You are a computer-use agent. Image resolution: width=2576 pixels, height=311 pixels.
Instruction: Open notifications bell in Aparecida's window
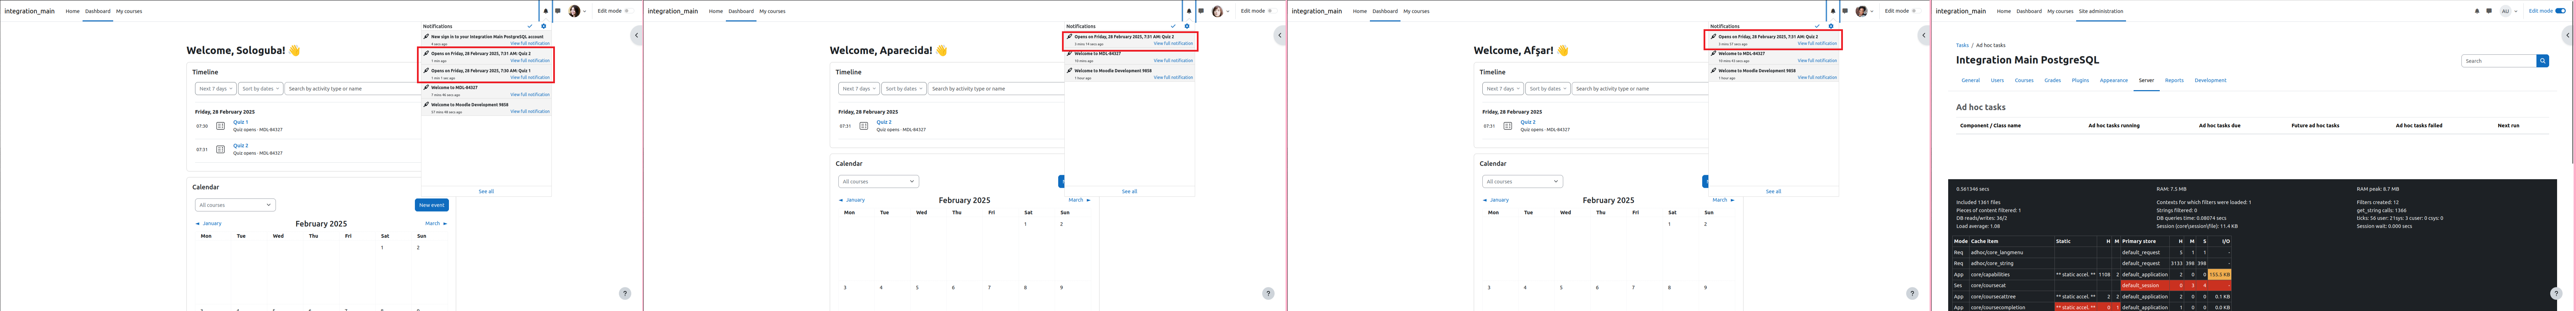pyautogui.click(x=1189, y=11)
